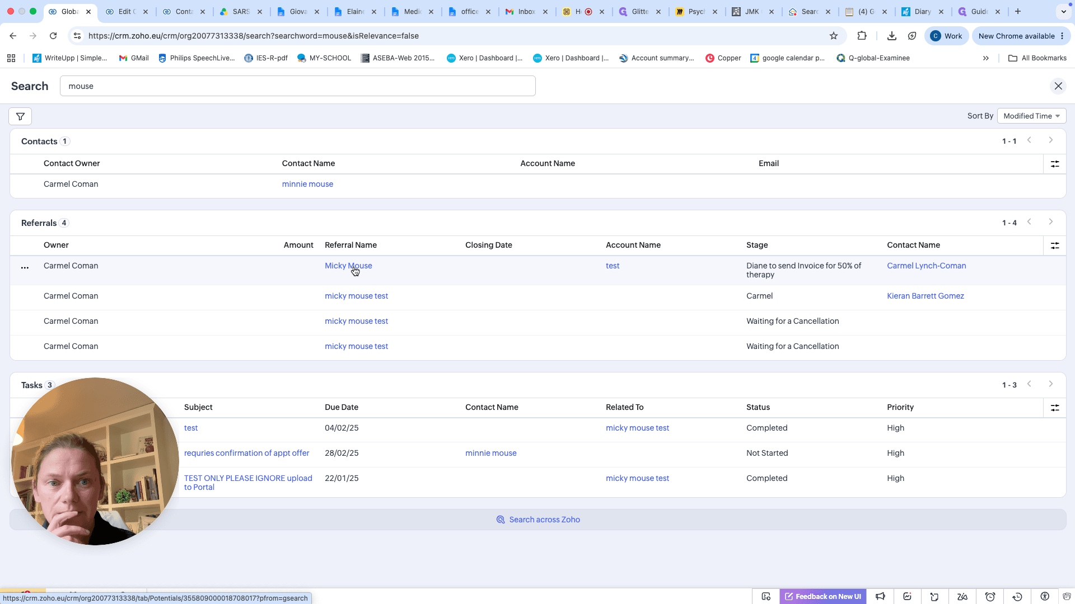Screen dimensions: 1075x604
Task: Click Feedback on New UI button
Action: 823,597
